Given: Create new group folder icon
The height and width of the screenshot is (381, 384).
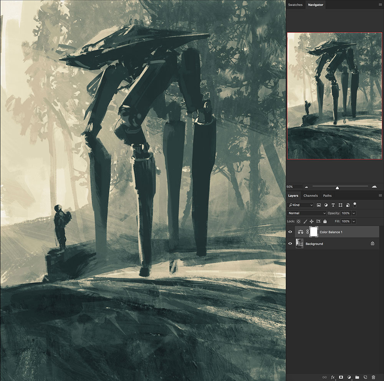Looking at the screenshot, I should pyautogui.click(x=357, y=377).
